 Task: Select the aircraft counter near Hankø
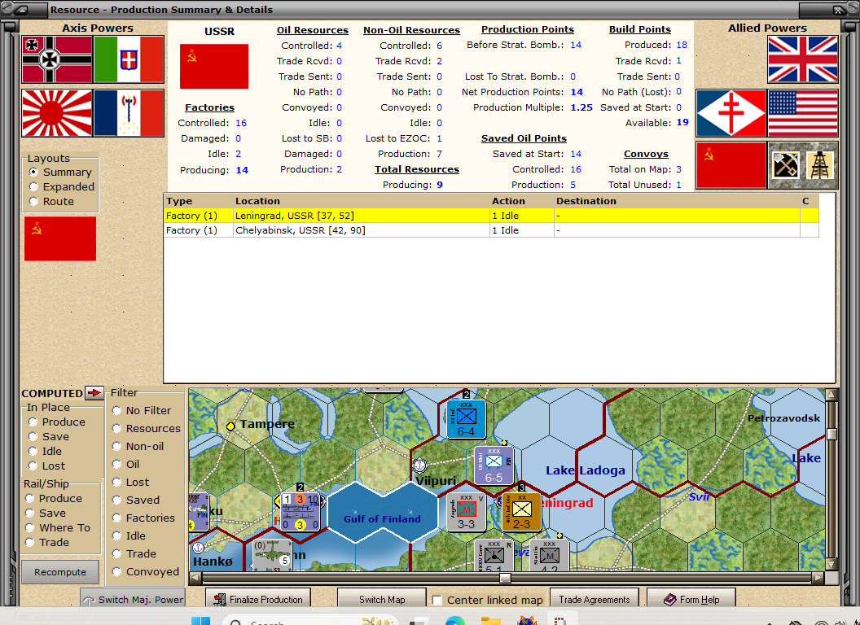pyautogui.click(x=273, y=555)
